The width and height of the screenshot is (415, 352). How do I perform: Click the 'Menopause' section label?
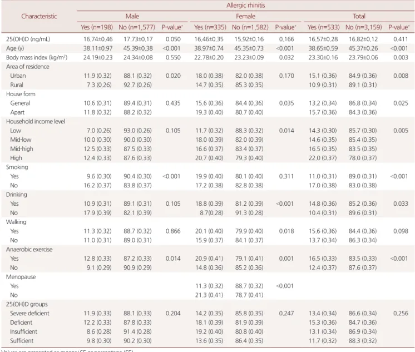click(21, 277)
